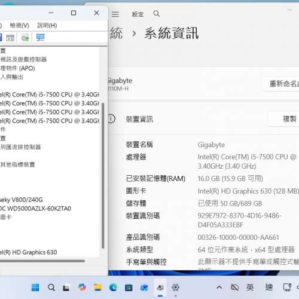This screenshot has width=299, height=299.
Task: Switch to Settings via the gear taskbar icon
Action: 175,288
